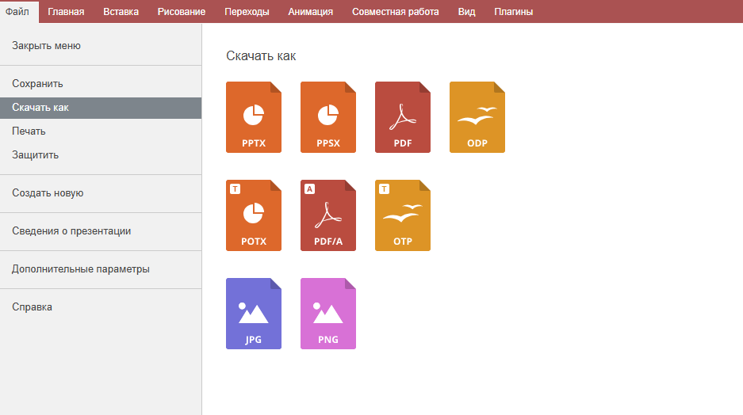The image size is (743, 415).
Task: Open the Главная tab
Action: [66, 12]
